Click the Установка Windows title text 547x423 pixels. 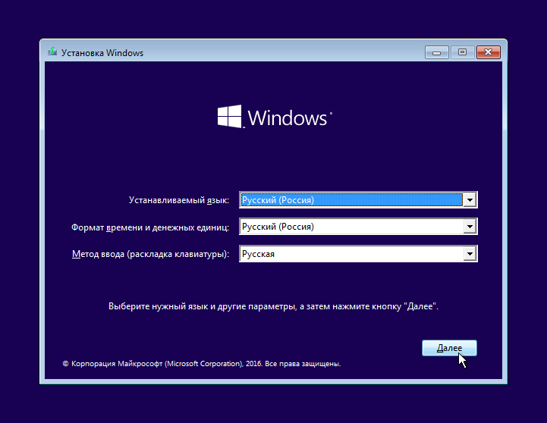click(x=102, y=53)
